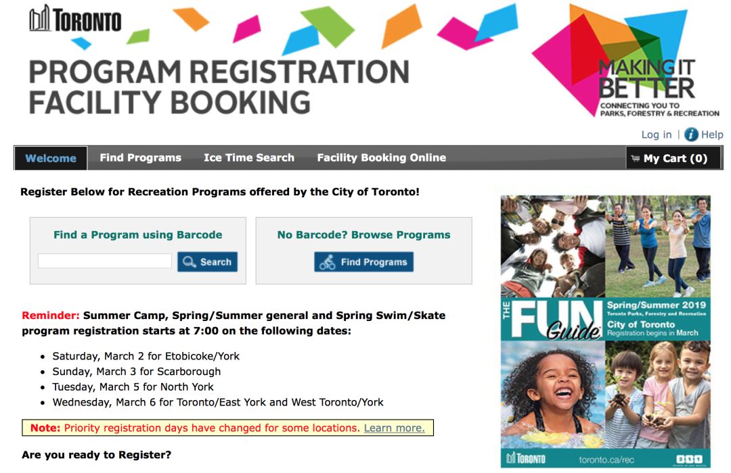Image resolution: width=731 pixels, height=473 pixels.
Task: Click the blue Search button
Action: (x=208, y=262)
